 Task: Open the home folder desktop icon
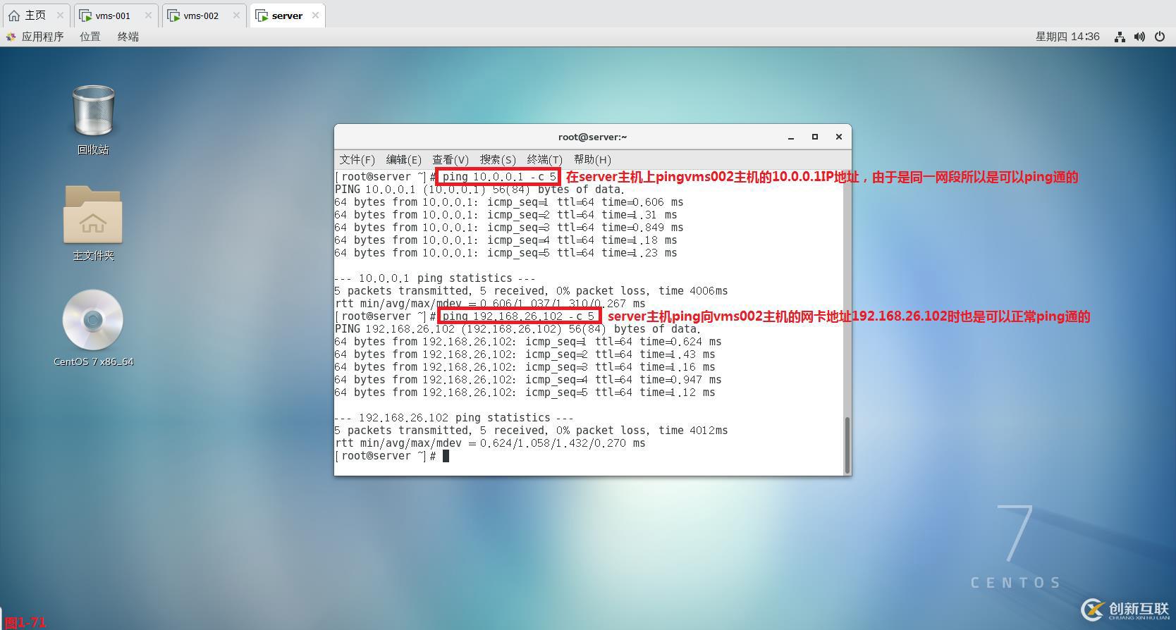pyautogui.click(x=93, y=214)
